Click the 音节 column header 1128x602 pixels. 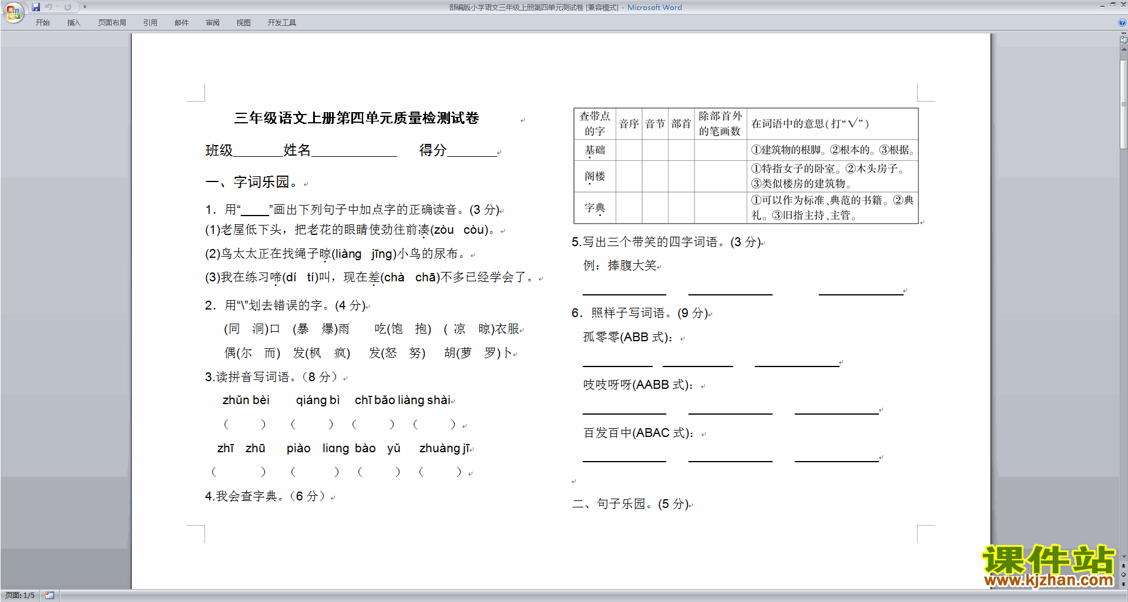tap(655, 124)
